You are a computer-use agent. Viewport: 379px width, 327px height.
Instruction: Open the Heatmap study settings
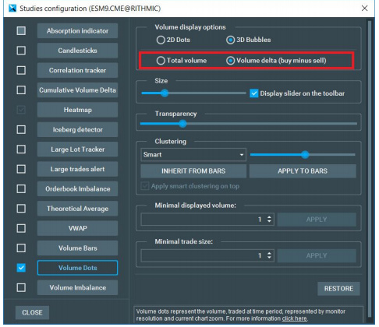(x=77, y=110)
